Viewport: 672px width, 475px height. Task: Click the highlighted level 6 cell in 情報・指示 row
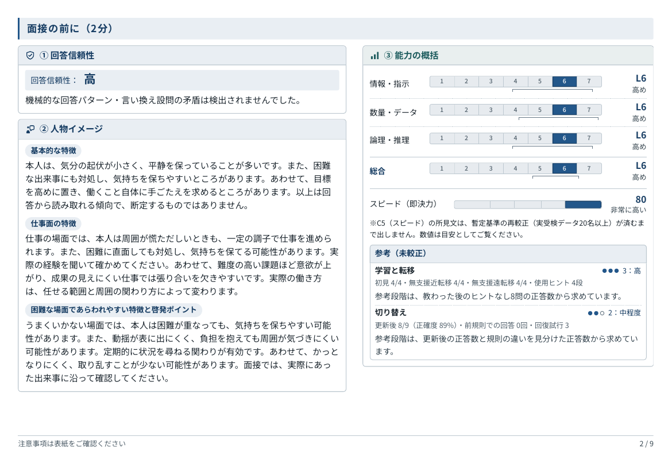tap(564, 82)
